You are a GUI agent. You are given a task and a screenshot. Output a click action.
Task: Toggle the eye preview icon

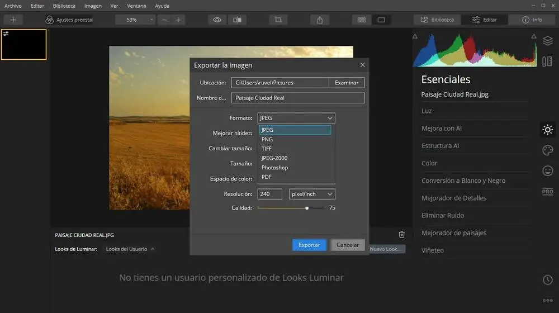pyautogui.click(x=217, y=20)
